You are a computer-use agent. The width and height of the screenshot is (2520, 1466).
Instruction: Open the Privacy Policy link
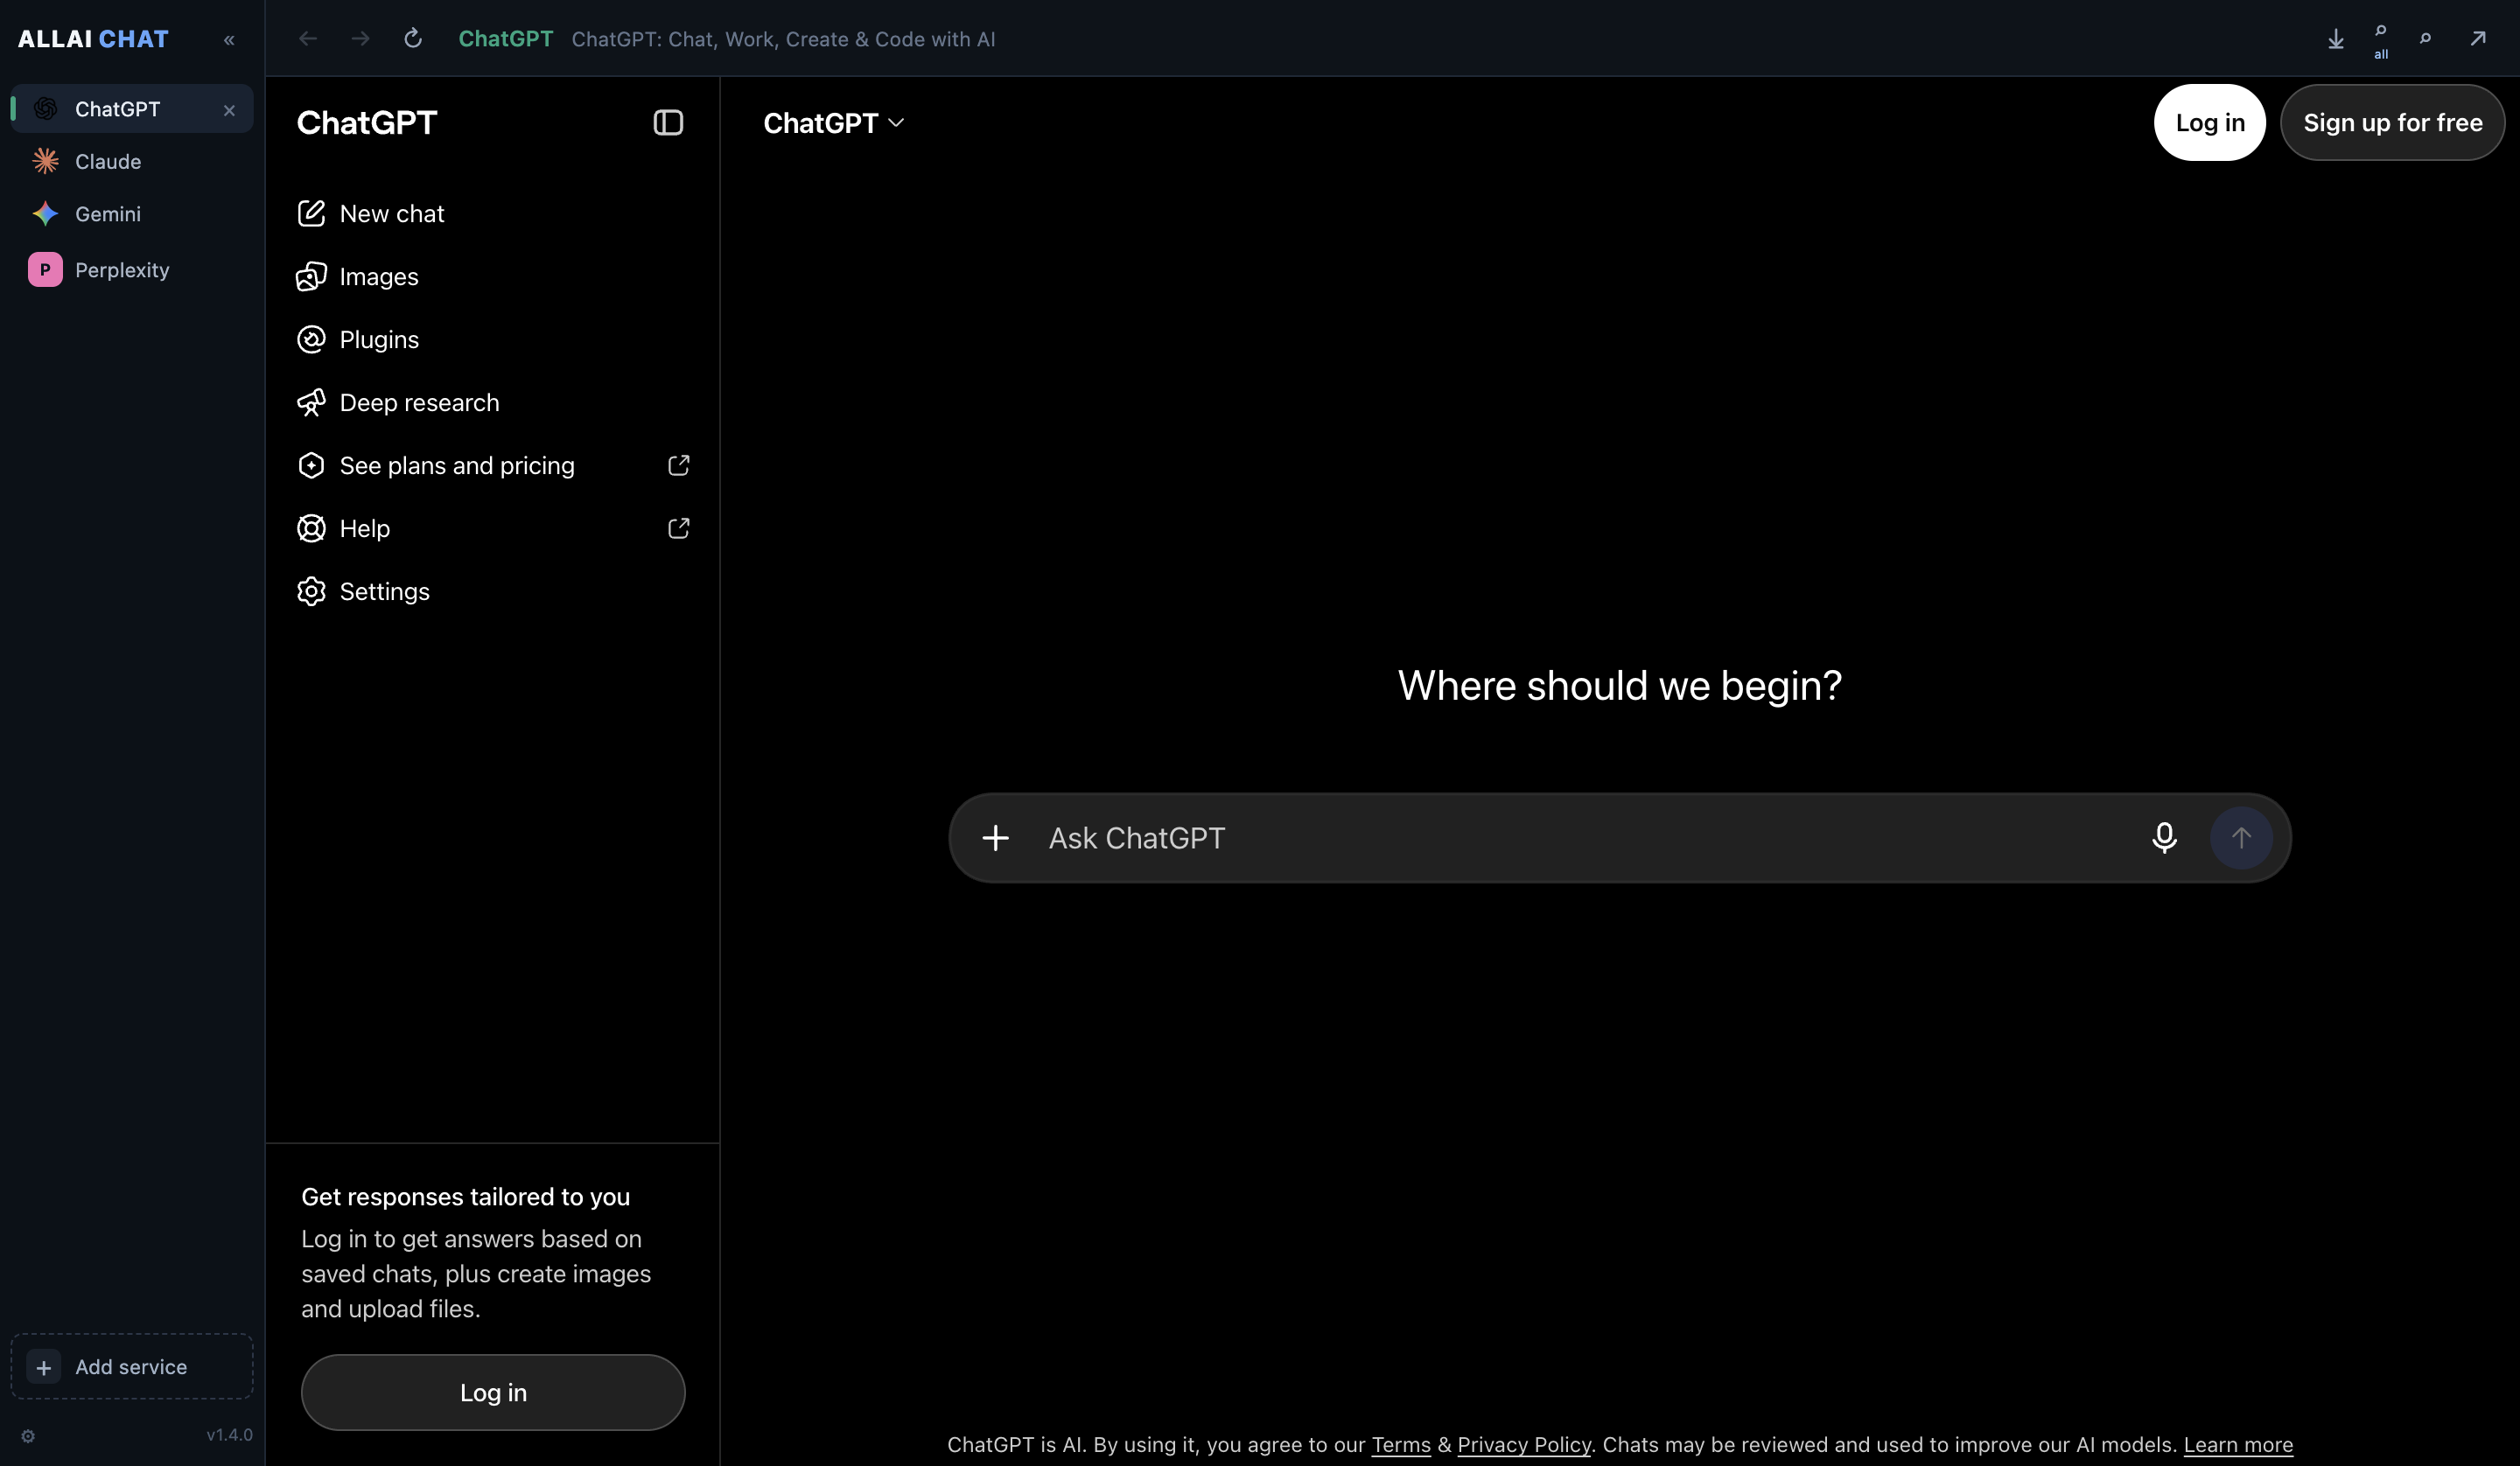click(x=1524, y=1445)
